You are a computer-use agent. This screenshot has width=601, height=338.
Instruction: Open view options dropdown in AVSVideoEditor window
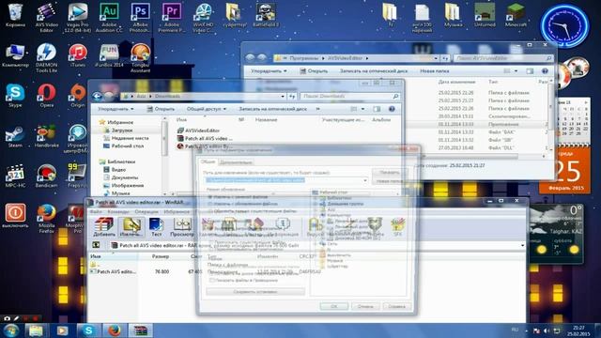[x=516, y=71]
